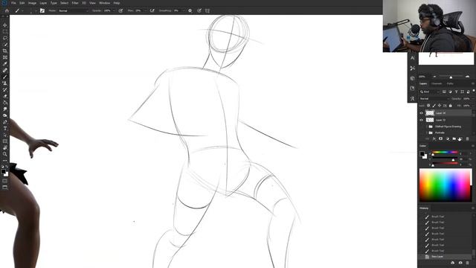476x268 pixels.
Task: Toggle lock all for the layer
Action: (451, 106)
